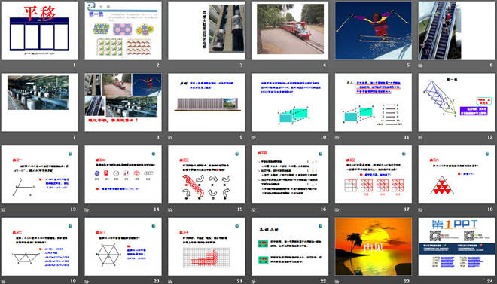The image size is (497, 284).
Task: Select slide 13 with the angle diagram
Action: click(x=40, y=174)
